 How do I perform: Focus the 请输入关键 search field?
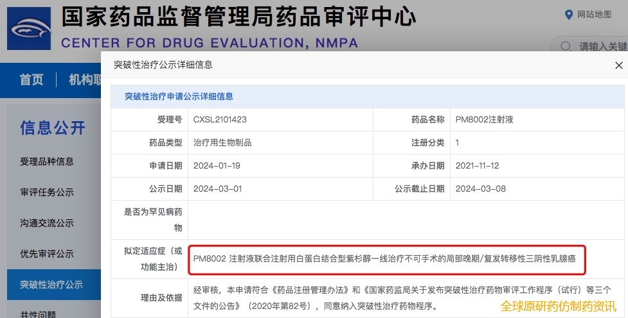[589, 46]
